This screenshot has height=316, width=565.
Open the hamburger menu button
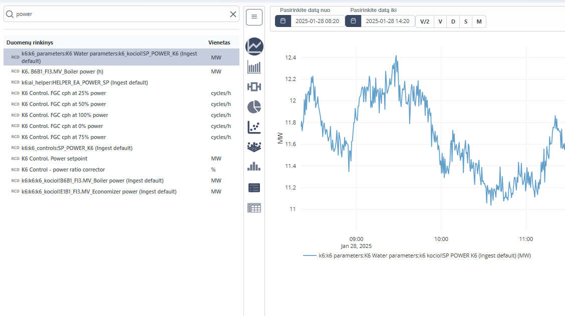click(x=254, y=17)
